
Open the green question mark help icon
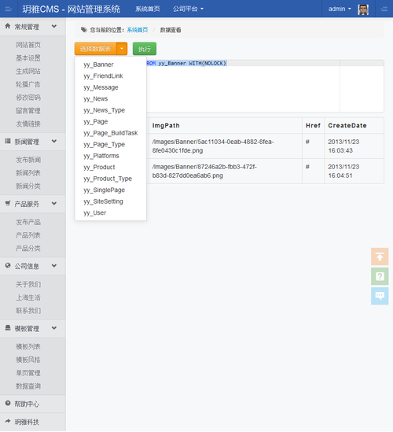tap(380, 276)
